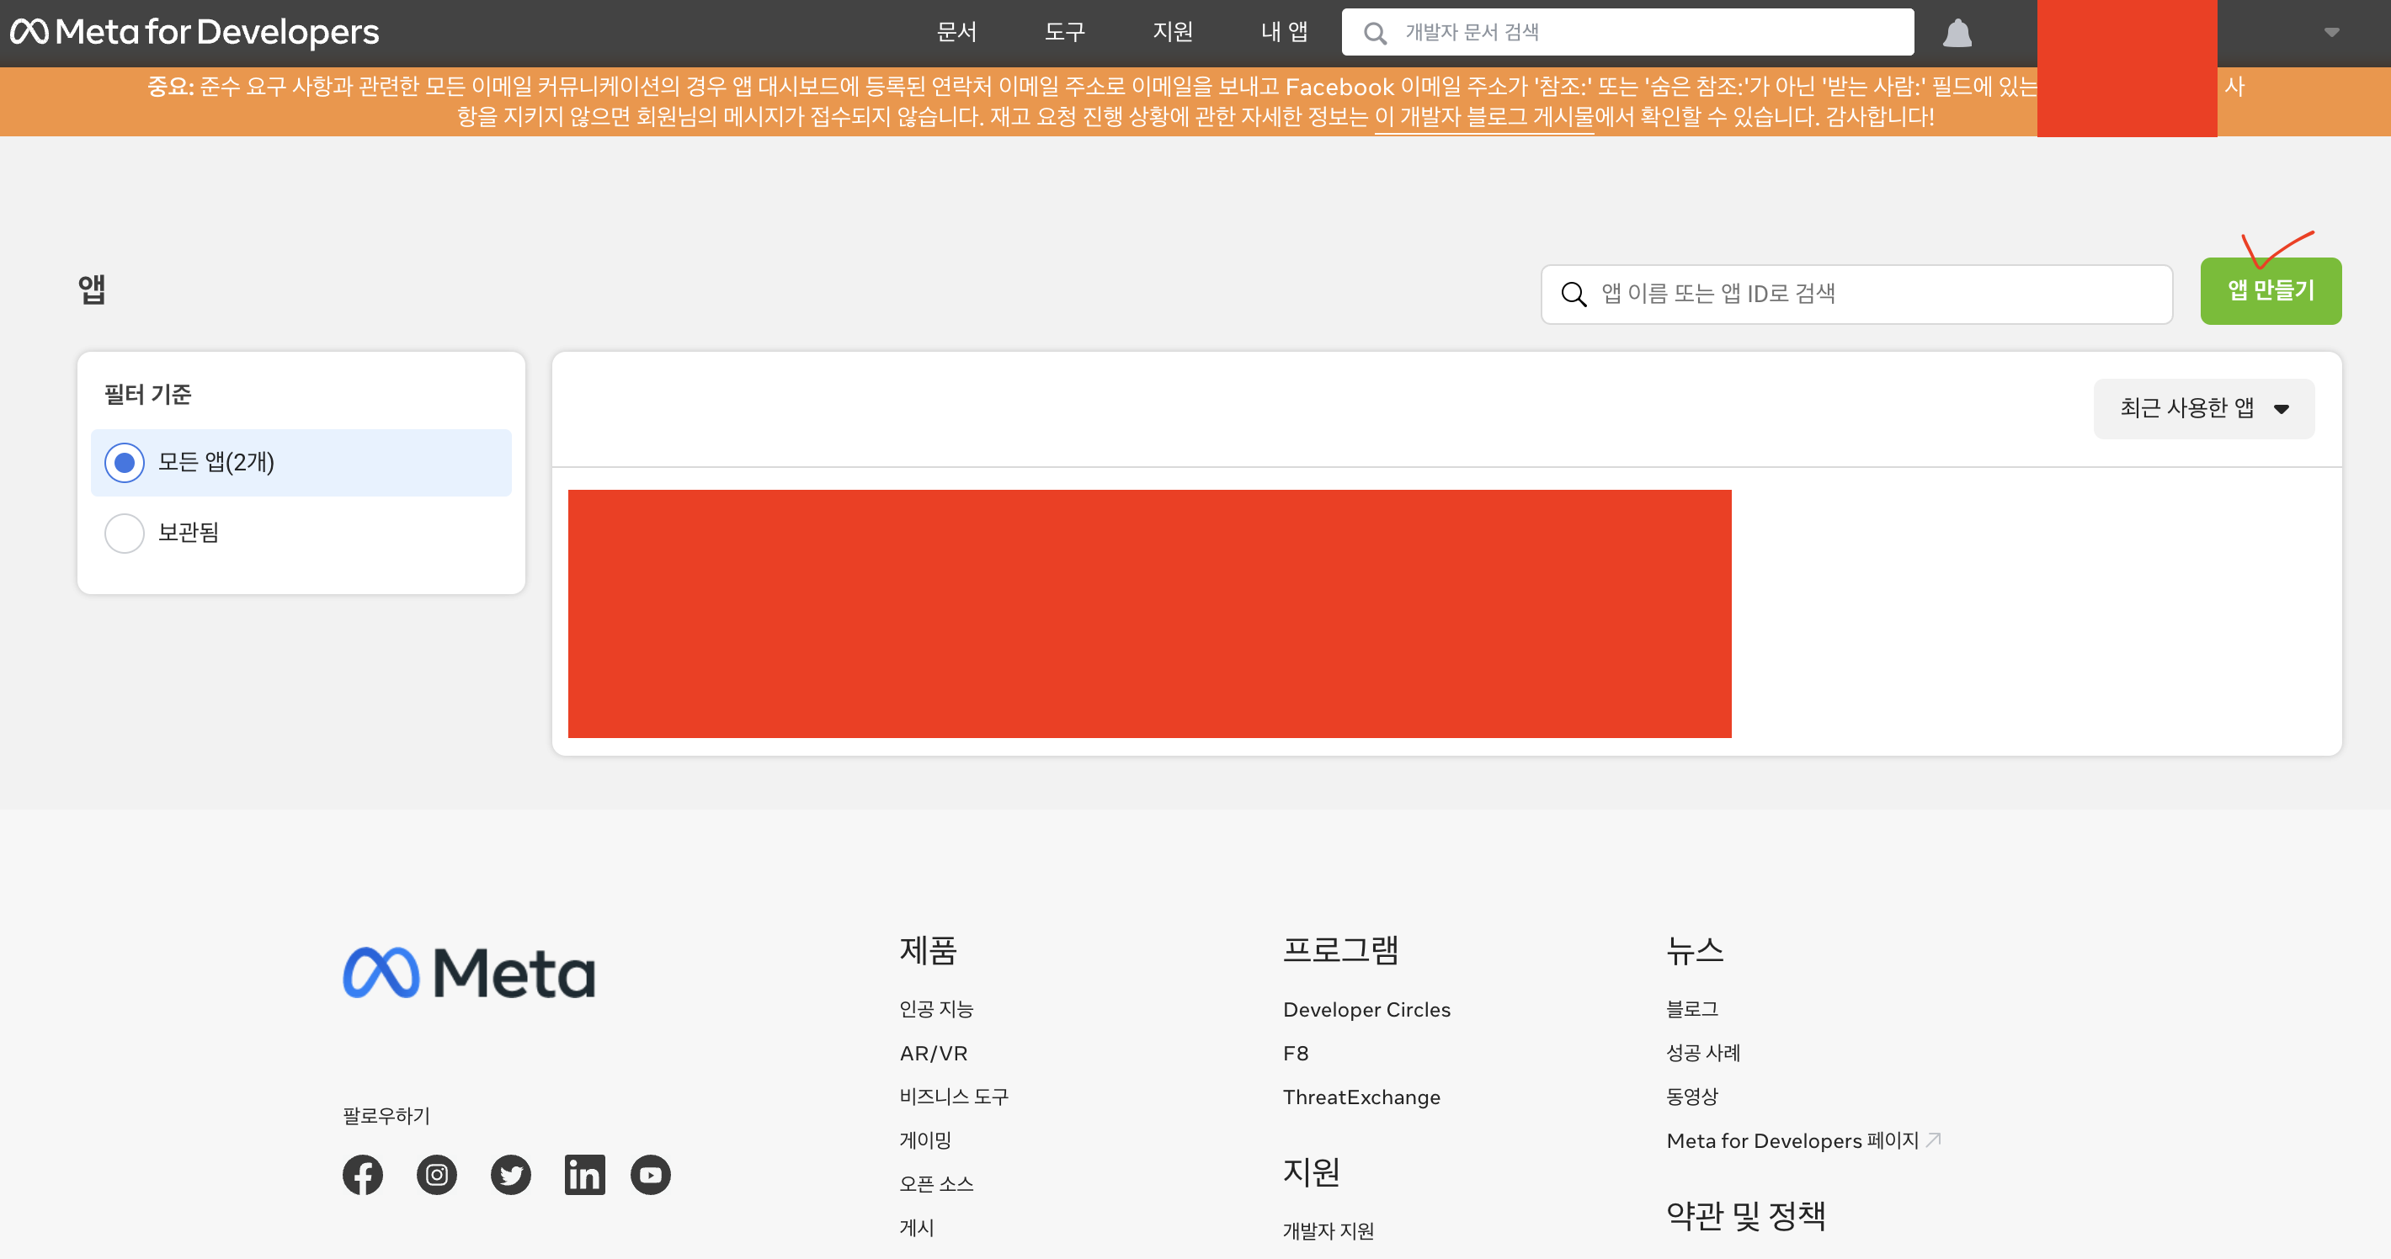Select the 보관됨 radio button
This screenshot has height=1259, width=2391.
point(125,533)
